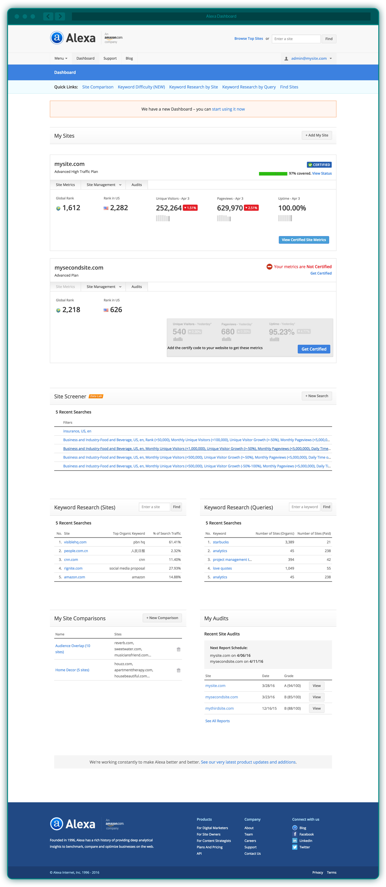Click the CERTIFIED badge for mysite.com
386x887 pixels.
click(319, 165)
